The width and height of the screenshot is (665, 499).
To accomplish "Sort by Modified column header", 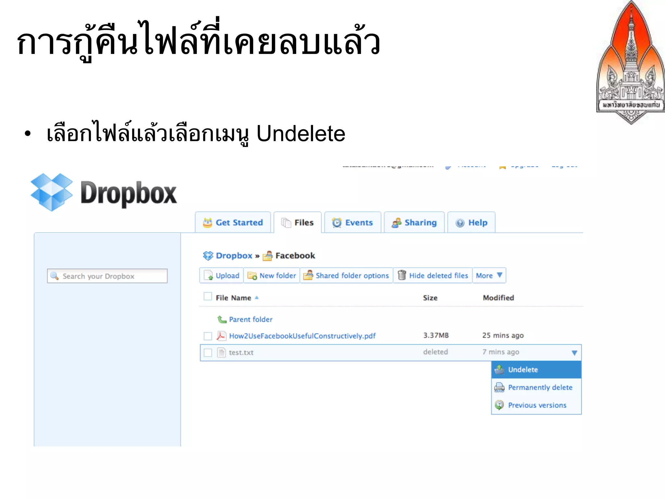I will 498,298.
